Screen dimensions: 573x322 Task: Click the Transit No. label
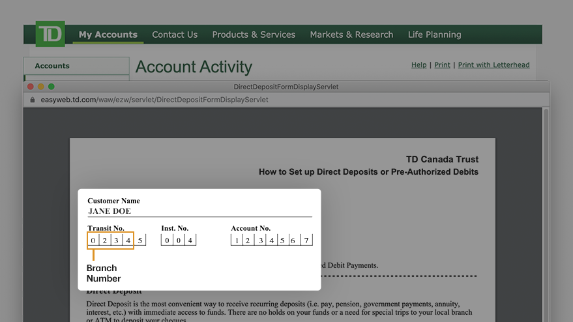pos(106,228)
